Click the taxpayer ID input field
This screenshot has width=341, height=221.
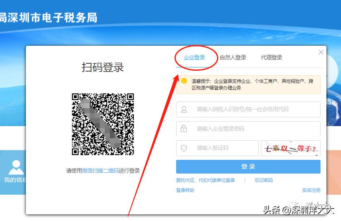click(248, 109)
